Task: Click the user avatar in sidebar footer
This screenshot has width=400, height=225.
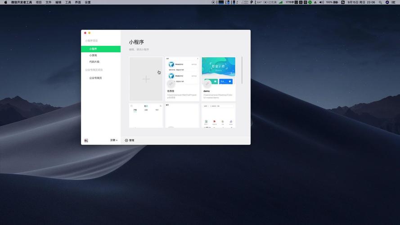Action: pyautogui.click(x=86, y=140)
